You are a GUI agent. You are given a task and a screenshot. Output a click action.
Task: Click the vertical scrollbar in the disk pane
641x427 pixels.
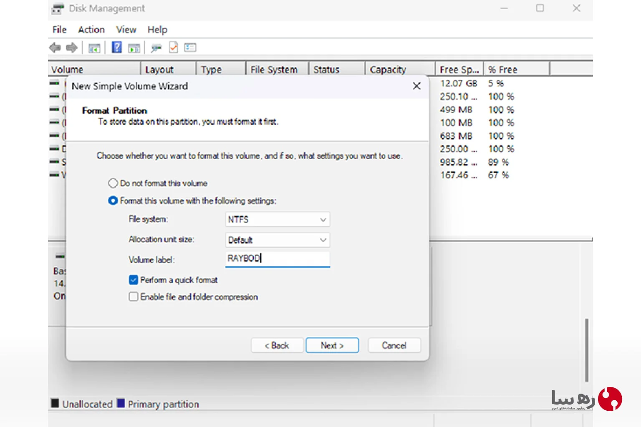[586, 350]
